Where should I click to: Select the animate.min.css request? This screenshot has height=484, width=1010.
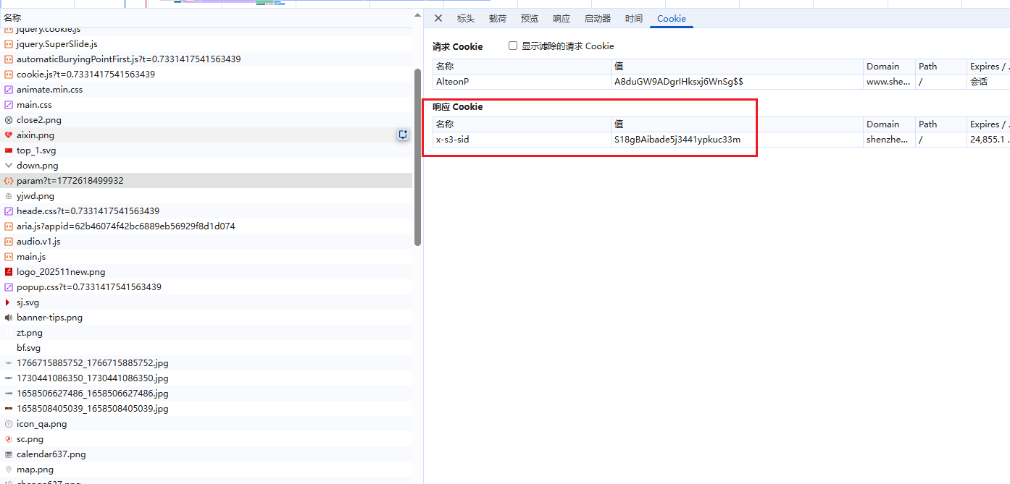click(x=206, y=90)
